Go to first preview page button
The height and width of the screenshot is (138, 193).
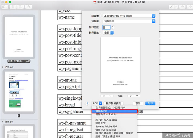tap(104, 96)
